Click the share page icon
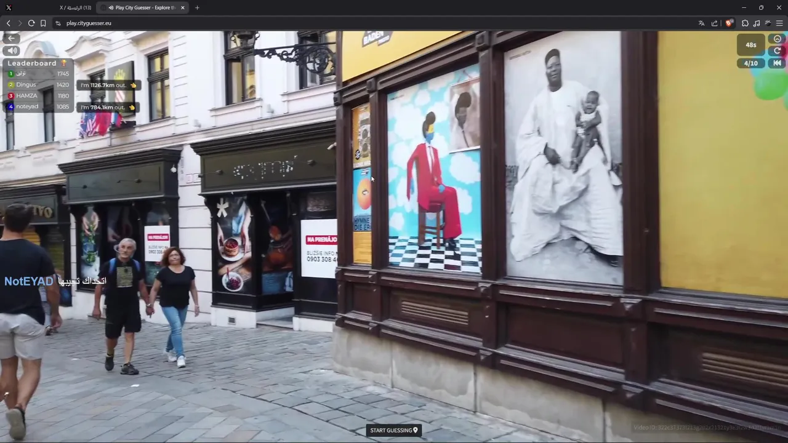Image resolution: width=788 pixels, height=443 pixels. pyautogui.click(x=715, y=23)
